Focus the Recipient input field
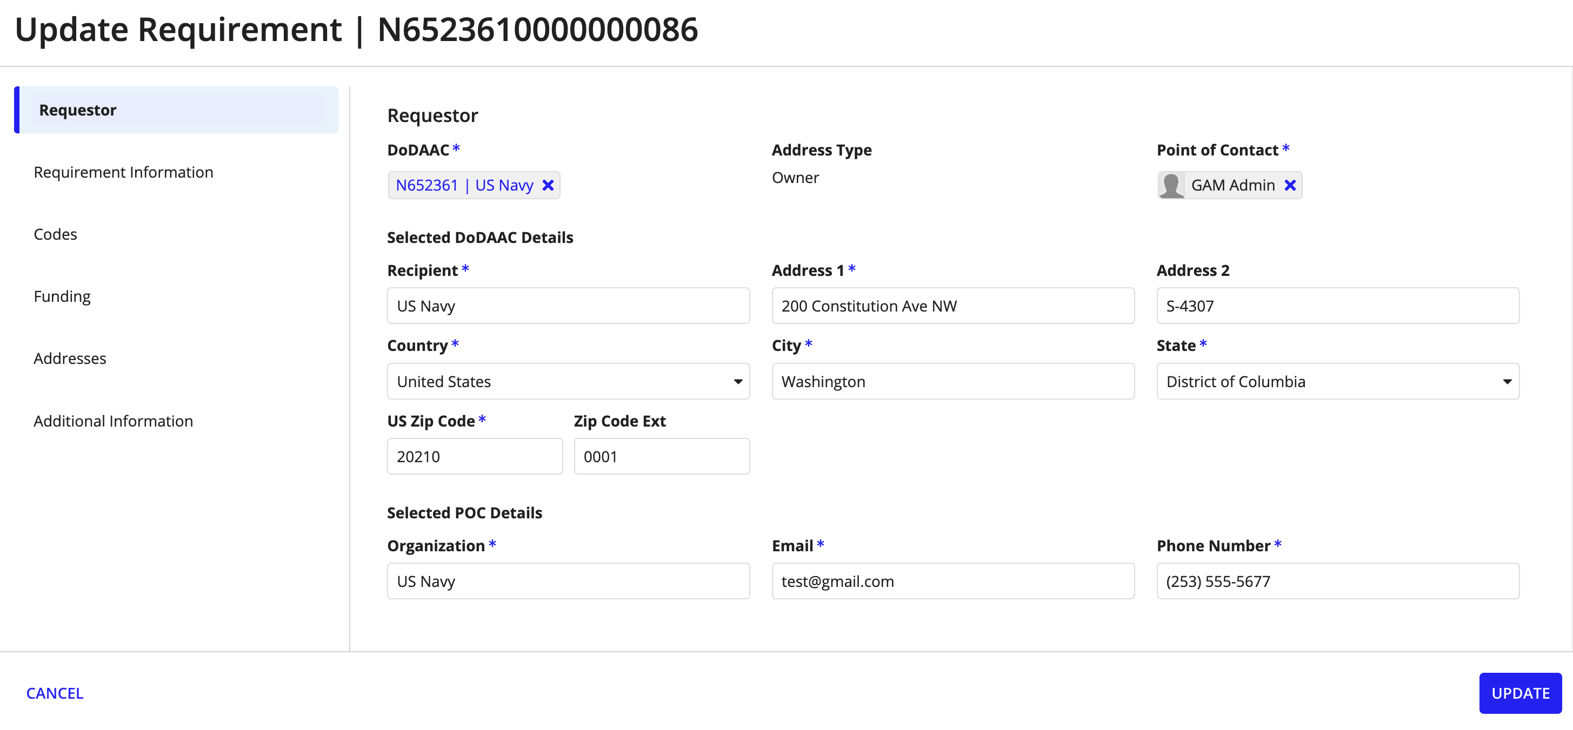Screen dimensions: 1573x730 click(x=568, y=306)
